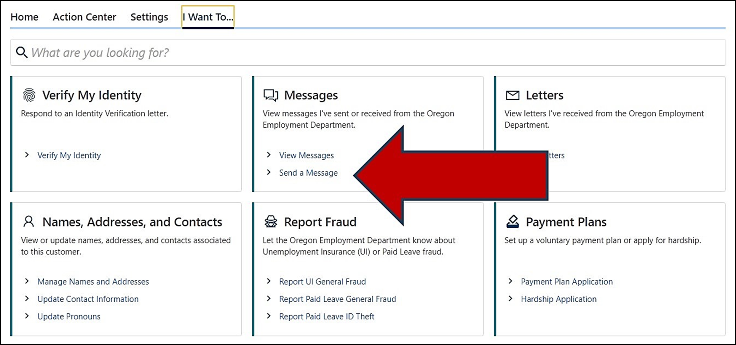Expand the chevron next to View Messages
Image resolution: width=736 pixels, height=345 pixels.
[269, 155]
